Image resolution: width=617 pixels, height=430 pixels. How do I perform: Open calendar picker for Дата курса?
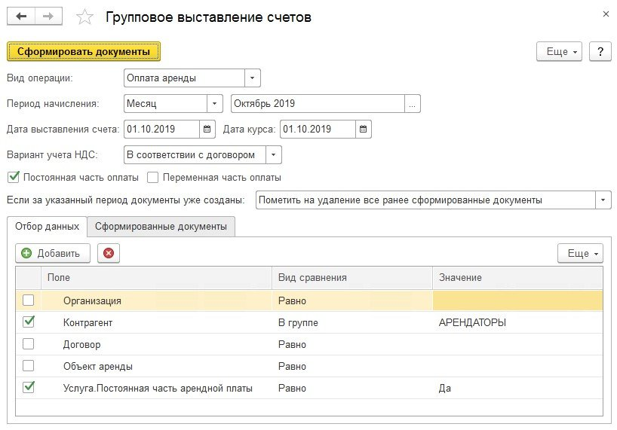(364, 130)
